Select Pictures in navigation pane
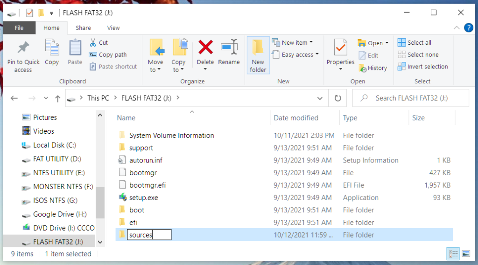Screen dimensions: 478x265 39,117
